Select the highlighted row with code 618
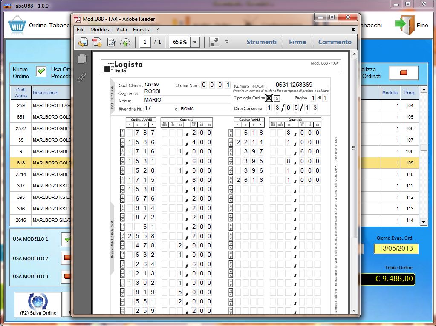 click(x=40, y=163)
